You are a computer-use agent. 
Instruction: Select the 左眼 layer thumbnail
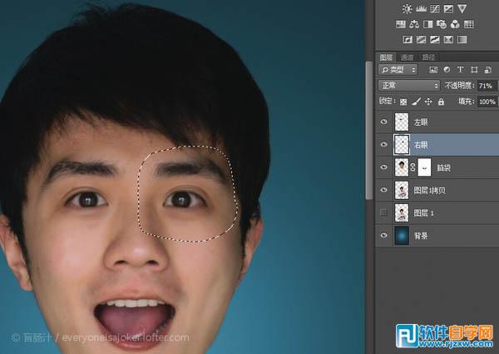pos(402,122)
